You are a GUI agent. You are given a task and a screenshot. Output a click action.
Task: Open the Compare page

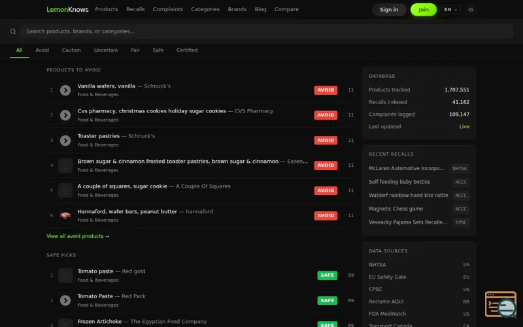286,9
